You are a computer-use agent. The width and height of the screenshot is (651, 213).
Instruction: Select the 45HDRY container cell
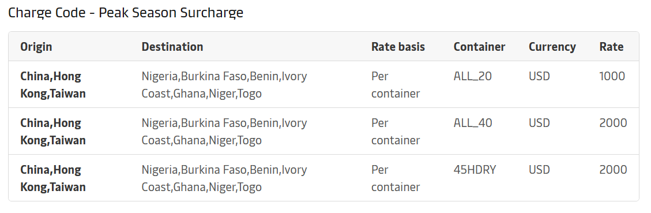tap(475, 169)
